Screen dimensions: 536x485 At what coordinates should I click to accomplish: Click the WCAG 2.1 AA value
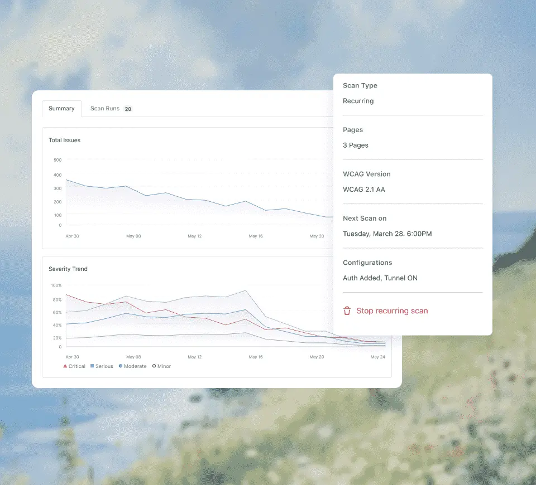click(x=364, y=190)
